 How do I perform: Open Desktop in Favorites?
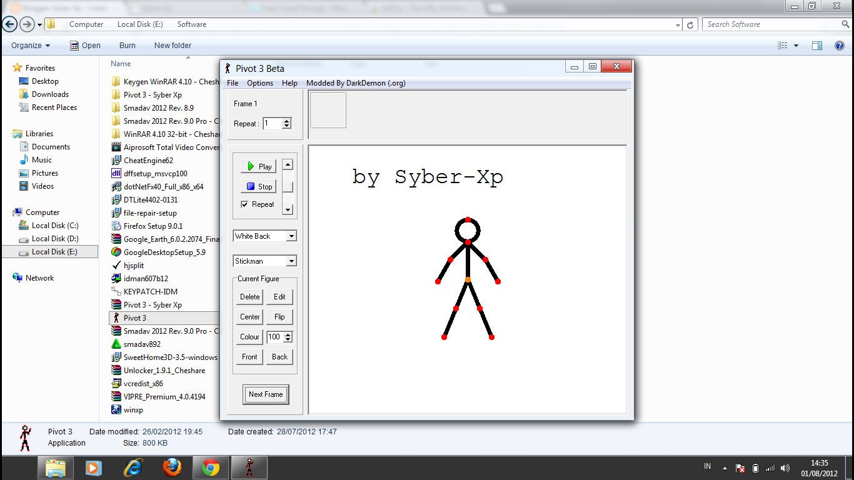(x=39, y=81)
